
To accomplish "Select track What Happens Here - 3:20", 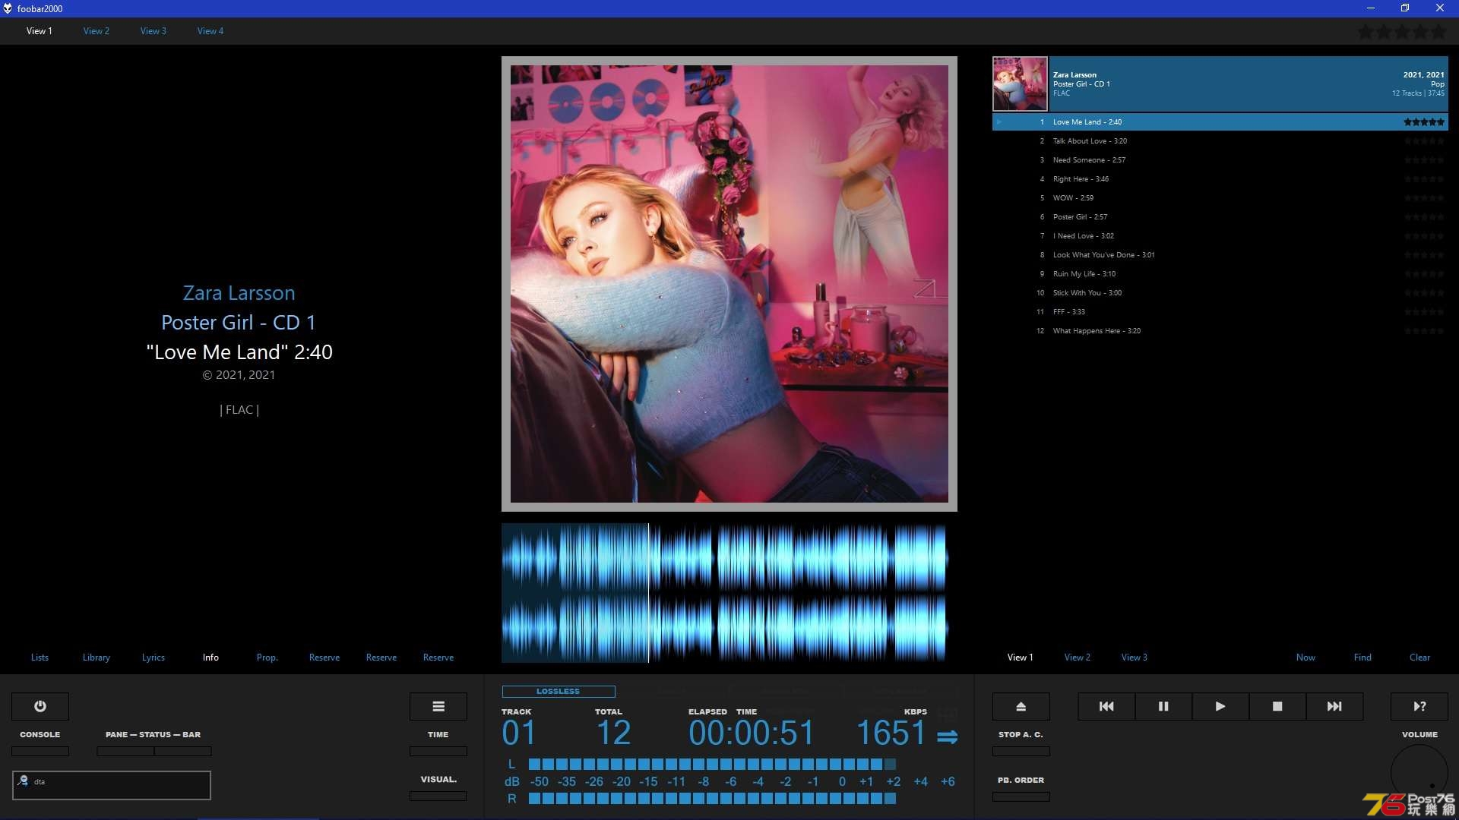I will pos(1220,331).
